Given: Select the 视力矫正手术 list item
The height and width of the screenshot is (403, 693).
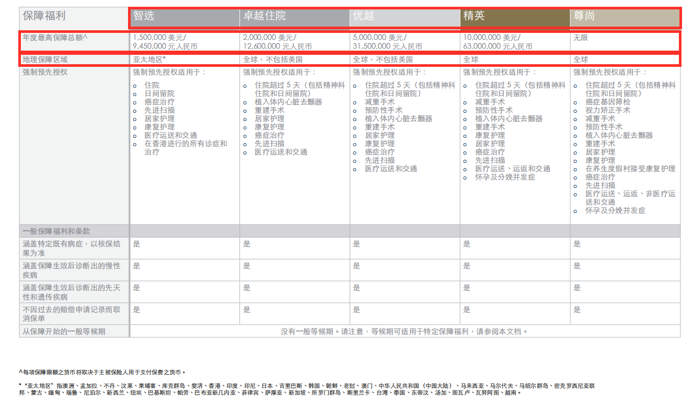Looking at the screenshot, I should 608,110.
